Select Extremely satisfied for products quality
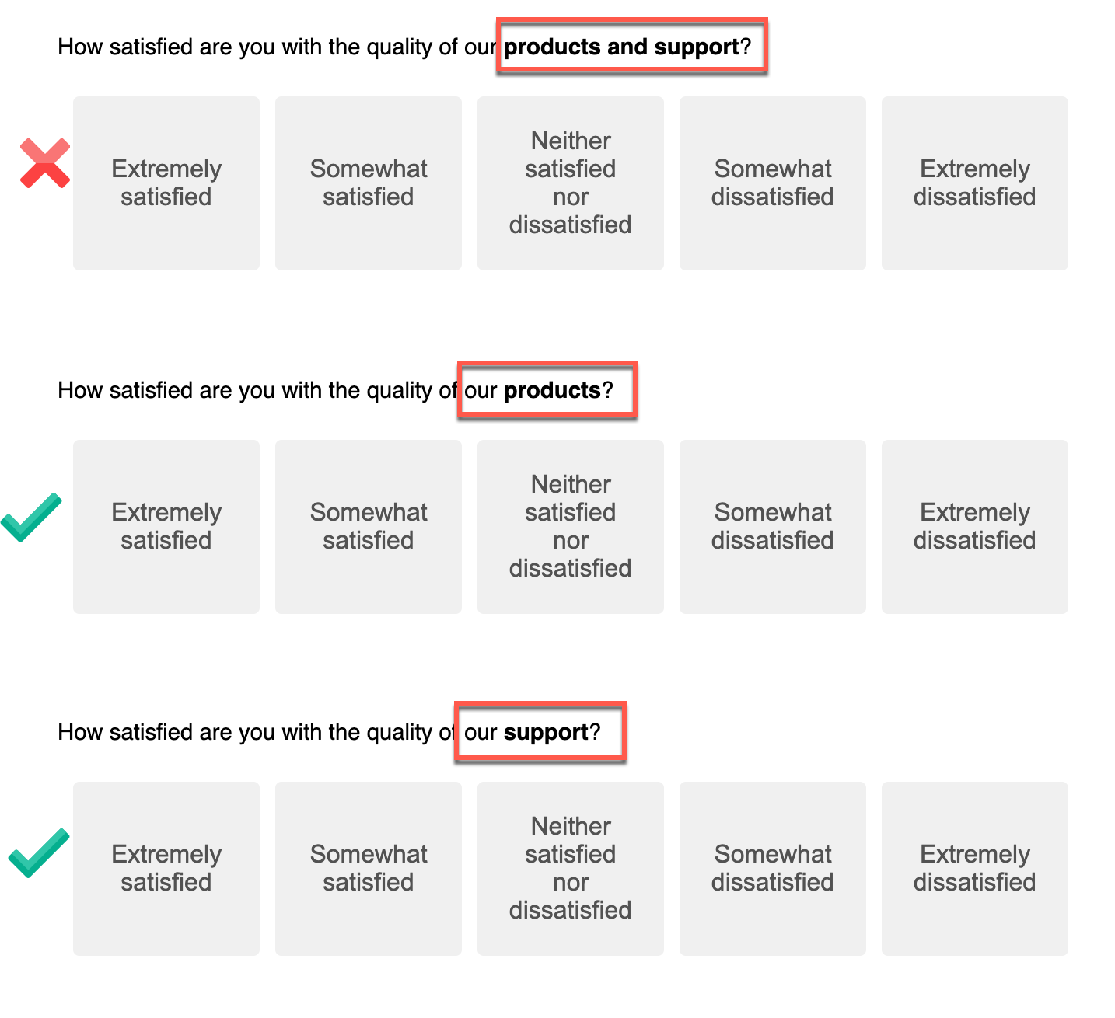 [166, 527]
